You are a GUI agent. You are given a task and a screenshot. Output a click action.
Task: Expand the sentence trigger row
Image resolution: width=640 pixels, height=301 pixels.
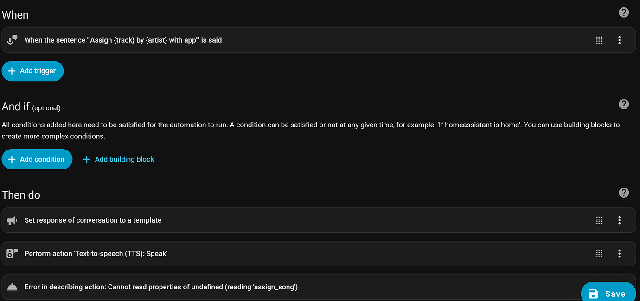click(x=278, y=40)
